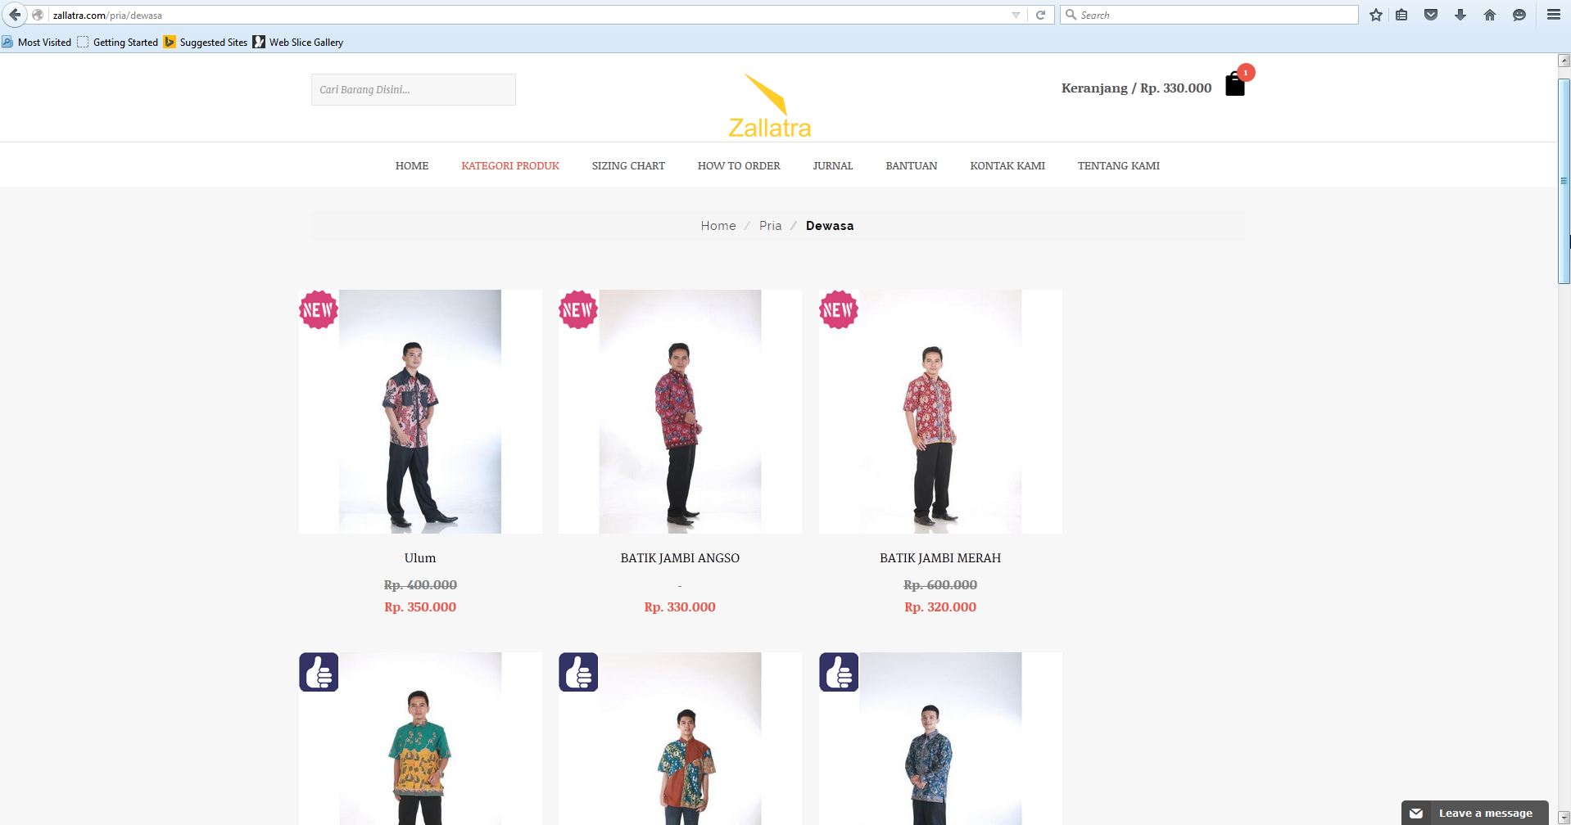Screen dimensions: 1571x825
Task: Click crossed-out Rp. 600.000 price
Action: (x=940, y=585)
